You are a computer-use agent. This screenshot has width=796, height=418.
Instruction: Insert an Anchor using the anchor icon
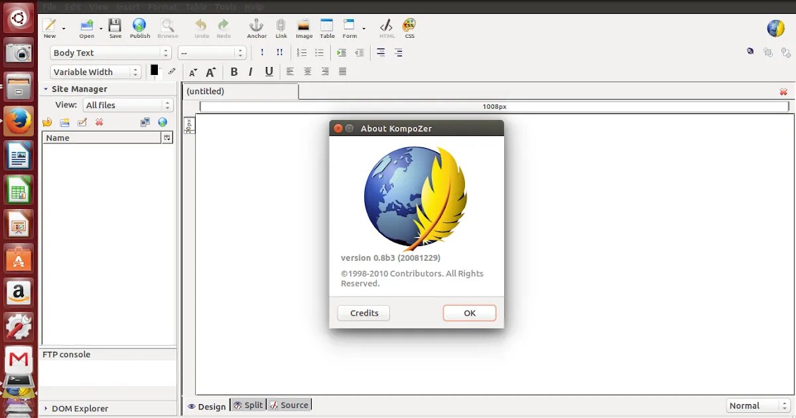tap(257, 27)
